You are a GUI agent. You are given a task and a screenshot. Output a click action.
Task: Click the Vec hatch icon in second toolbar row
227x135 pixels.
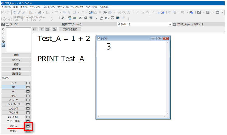pos(63,18)
